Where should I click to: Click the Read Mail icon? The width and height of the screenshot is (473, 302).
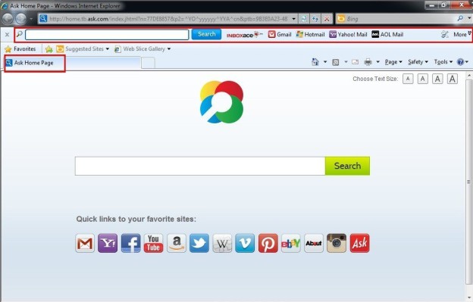(356, 62)
